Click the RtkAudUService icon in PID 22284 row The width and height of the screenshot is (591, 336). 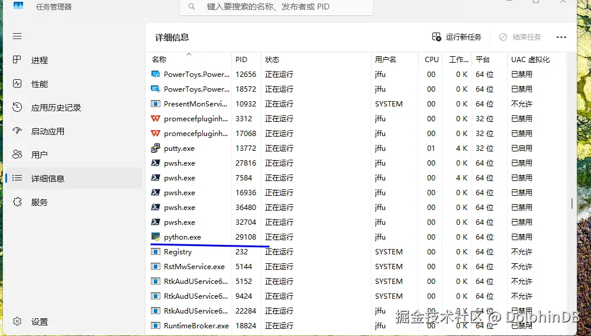click(155, 311)
